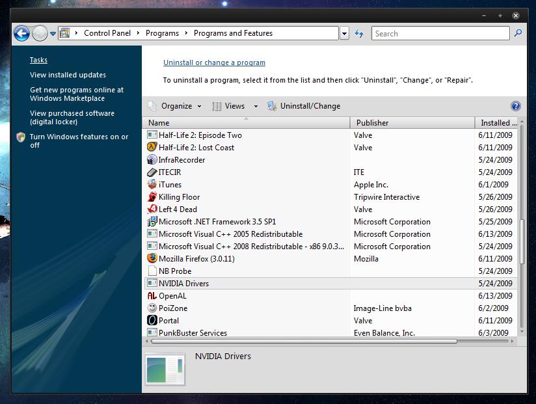Image resolution: width=536 pixels, height=404 pixels.
Task: Click the Back navigation arrow button
Action: click(x=21, y=33)
